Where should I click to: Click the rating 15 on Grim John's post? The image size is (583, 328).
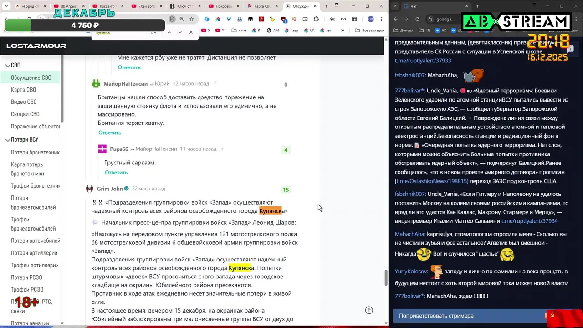tap(286, 190)
